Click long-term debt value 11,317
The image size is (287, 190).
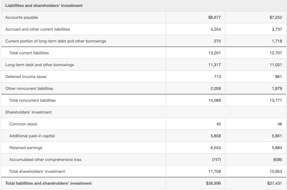tap(214, 65)
